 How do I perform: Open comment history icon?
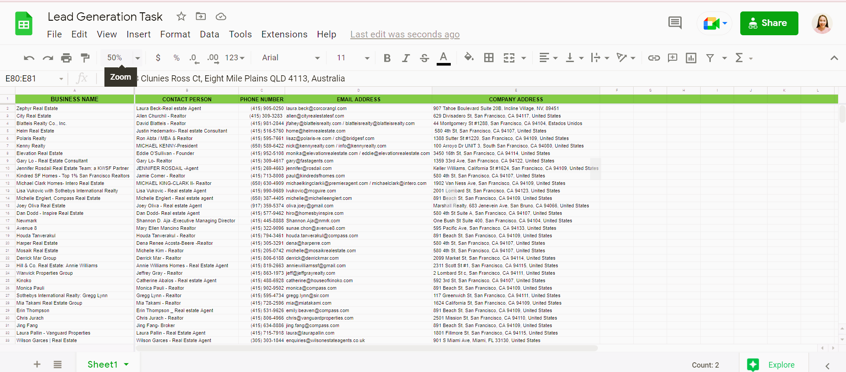pyautogui.click(x=675, y=23)
